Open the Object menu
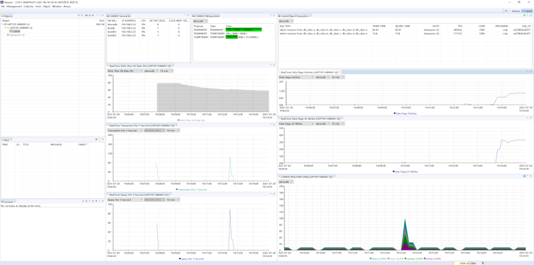Image resolution: width=534 pixels, height=265 pixels. pyautogui.click(x=46, y=6)
